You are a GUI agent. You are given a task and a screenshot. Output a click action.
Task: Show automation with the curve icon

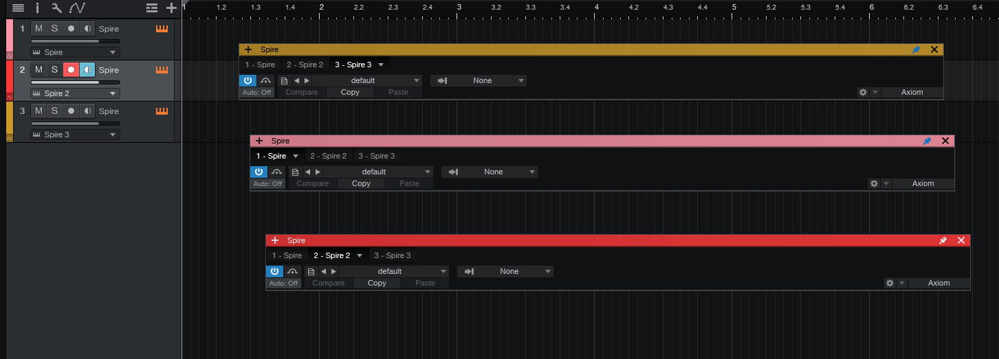[x=77, y=8]
